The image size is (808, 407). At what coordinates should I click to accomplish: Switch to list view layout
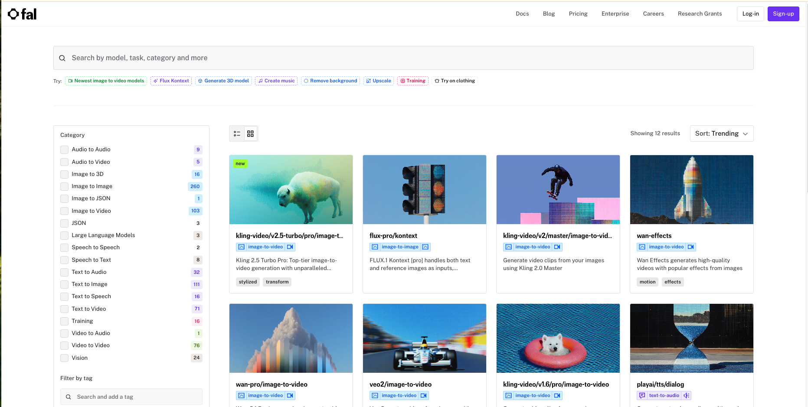[x=237, y=133]
